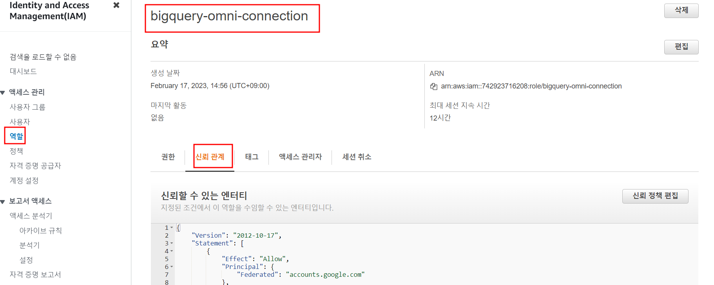Click the 마지막 활동 value 없음

pos(157,118)
